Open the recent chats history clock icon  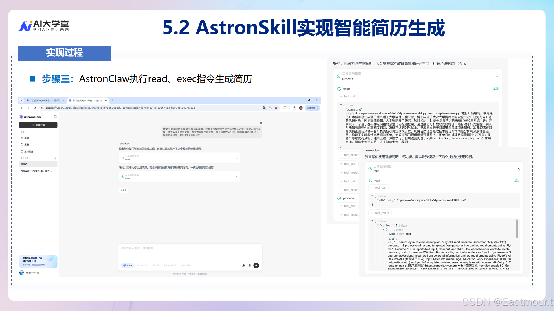point(55,158)
